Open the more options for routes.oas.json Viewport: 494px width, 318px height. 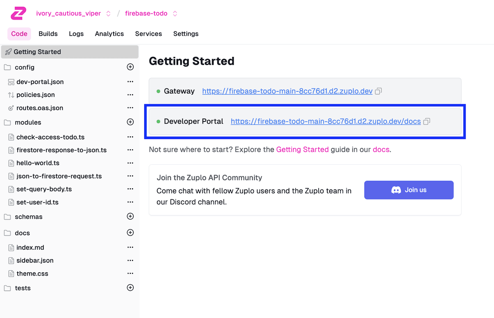[130, 108]
